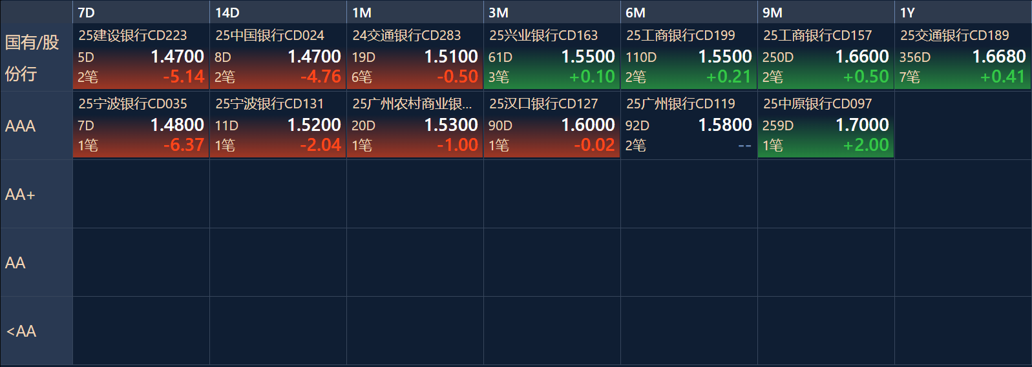The height and width of the screenshot is (367, 1032).
Task: Click the +0.21 change value
Action: [x=729, y=77]
